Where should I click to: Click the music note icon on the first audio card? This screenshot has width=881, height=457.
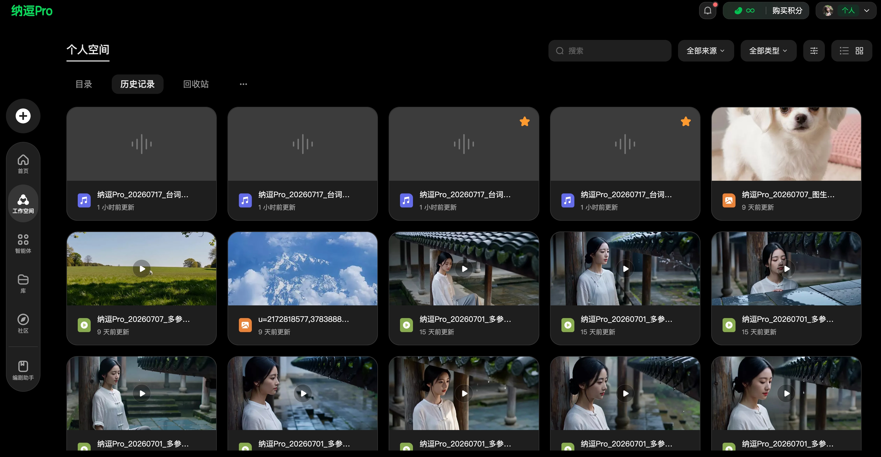pos(84,200)
